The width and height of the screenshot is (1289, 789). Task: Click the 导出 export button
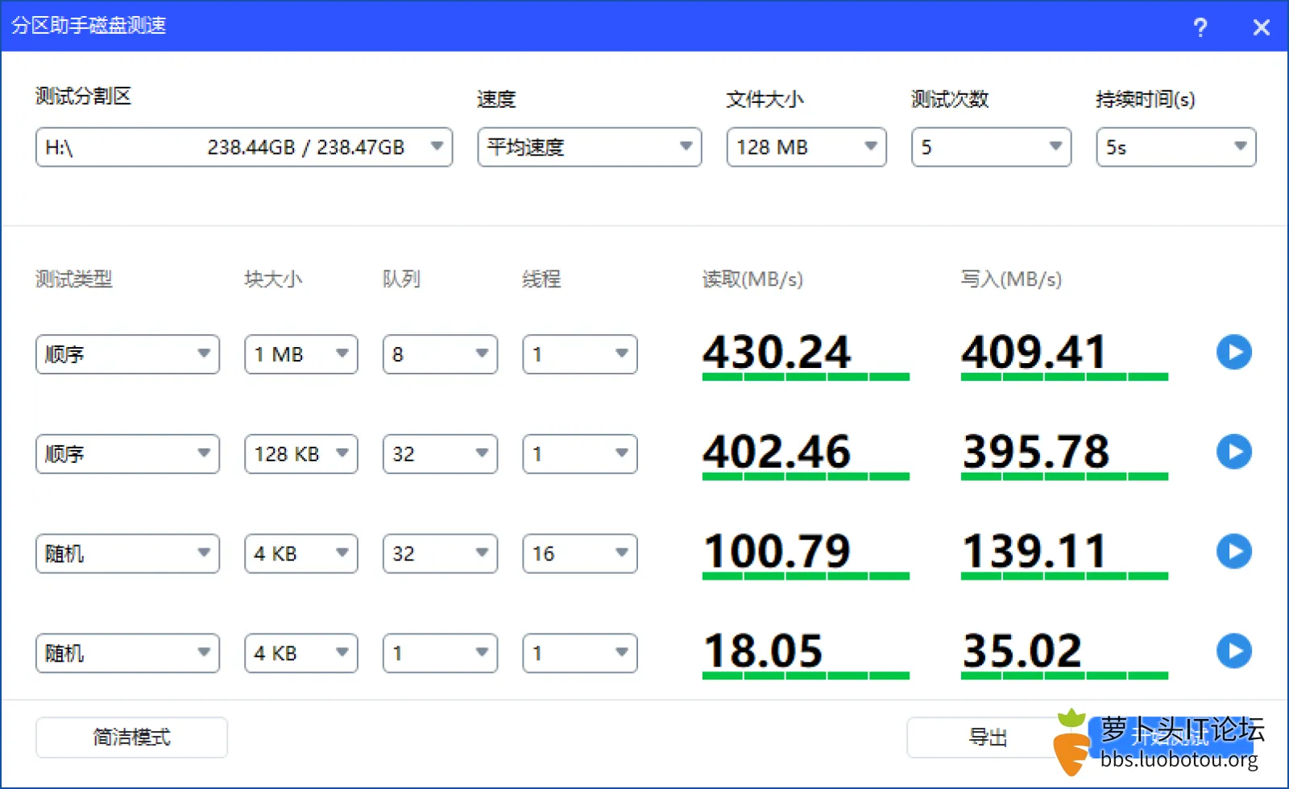coord(988,737)
